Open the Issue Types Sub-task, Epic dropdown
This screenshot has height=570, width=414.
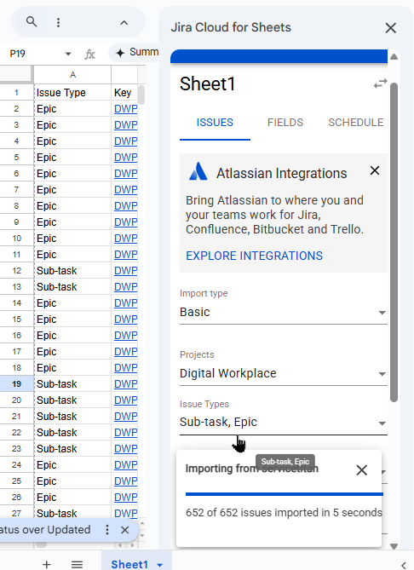pos(283,422)
